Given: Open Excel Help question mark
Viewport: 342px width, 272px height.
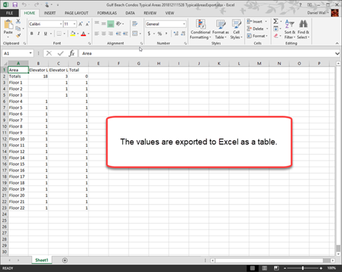Looking at the screenshot, I should (x=300, y=5).
